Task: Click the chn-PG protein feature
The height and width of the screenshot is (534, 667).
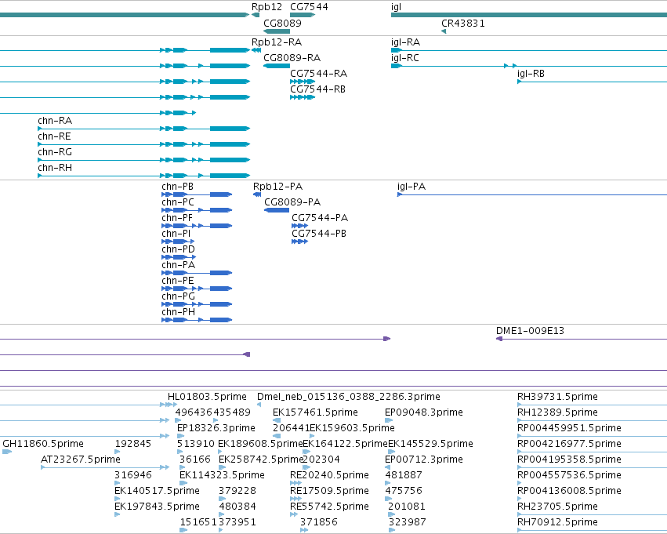Action: pos(197,304)
